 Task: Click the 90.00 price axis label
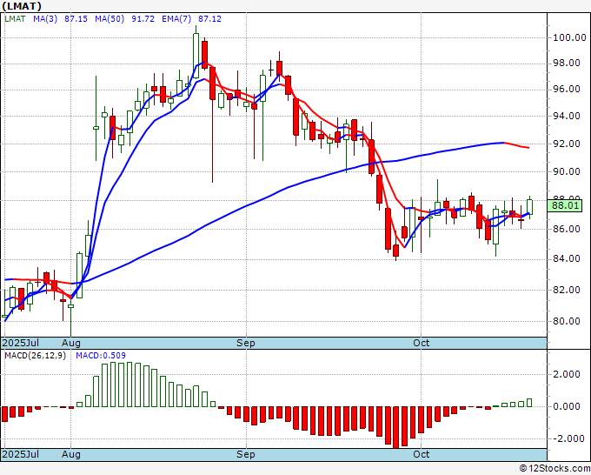pyautogui.click(x=567, y=171)
